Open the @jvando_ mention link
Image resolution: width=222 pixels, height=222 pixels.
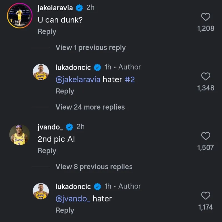pyautogui.click(x=73, y=199)
